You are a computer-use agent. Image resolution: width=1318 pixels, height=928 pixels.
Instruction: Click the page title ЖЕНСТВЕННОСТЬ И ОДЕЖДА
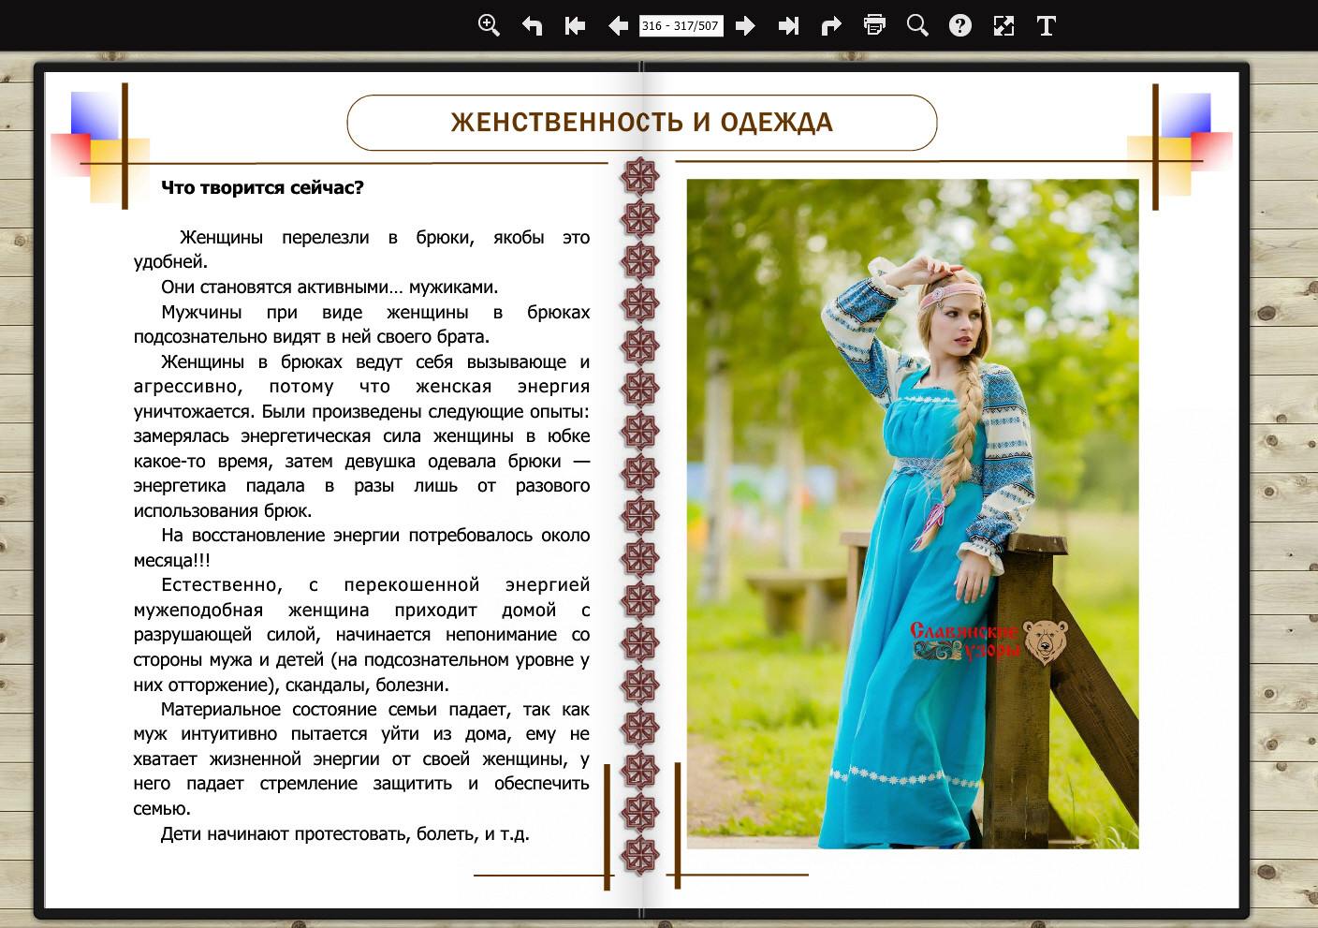click(x=642, y=123)
